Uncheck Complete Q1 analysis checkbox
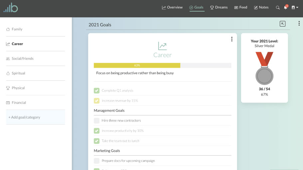This screenshot has height=170, width=303. point(97,90)
